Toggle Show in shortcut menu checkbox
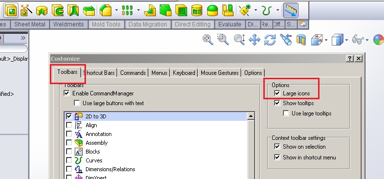This screenshot has width=384, height=179. 277,157
